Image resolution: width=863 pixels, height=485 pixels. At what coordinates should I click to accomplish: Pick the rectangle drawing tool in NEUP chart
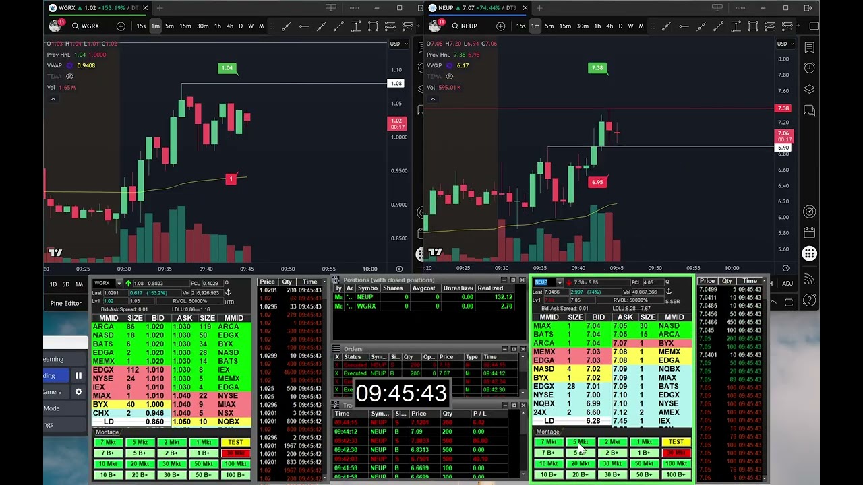[752, 26]
